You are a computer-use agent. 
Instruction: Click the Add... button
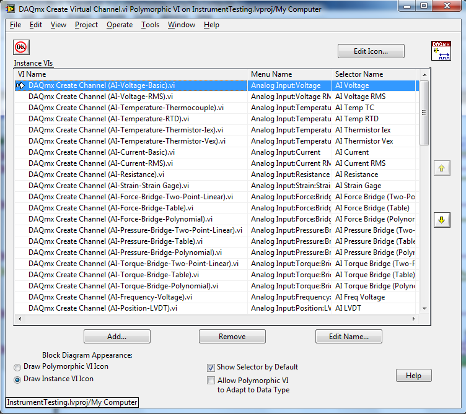click(x=116, y=337)
